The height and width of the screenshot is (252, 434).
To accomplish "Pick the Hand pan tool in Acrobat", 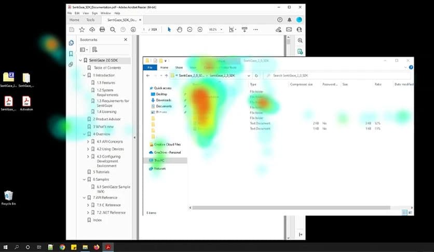I will pos(179,29).
